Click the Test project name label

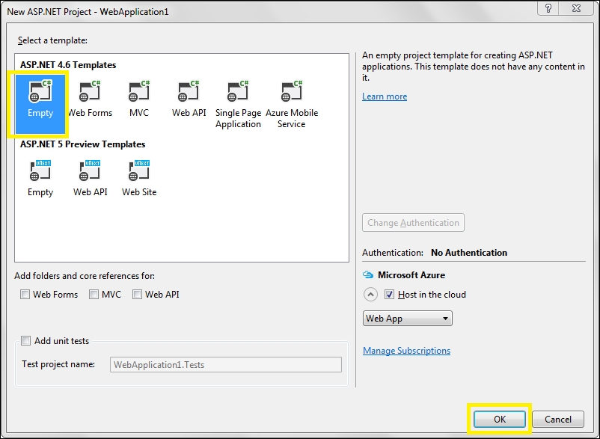coord(58,364)
